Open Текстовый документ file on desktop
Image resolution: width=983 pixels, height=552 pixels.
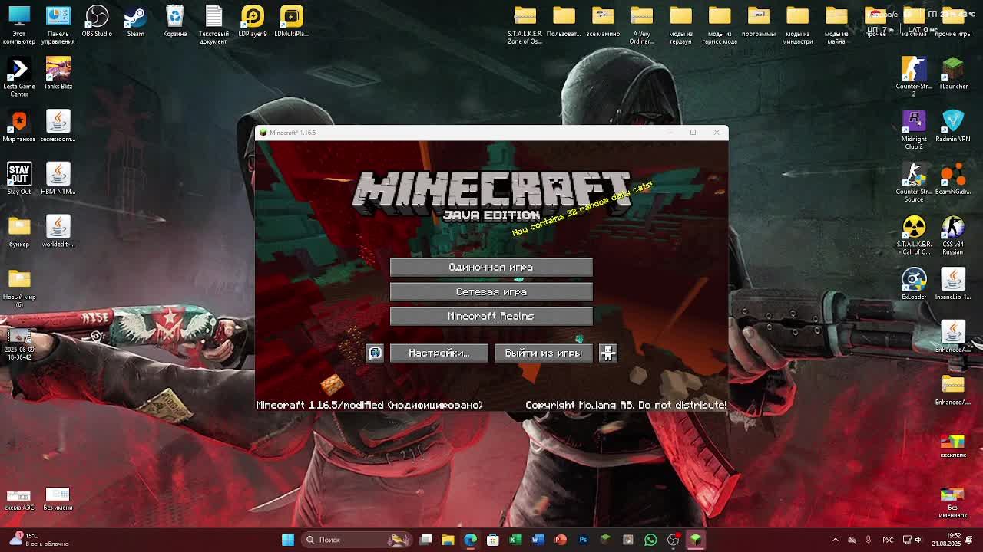coord(213,25)
